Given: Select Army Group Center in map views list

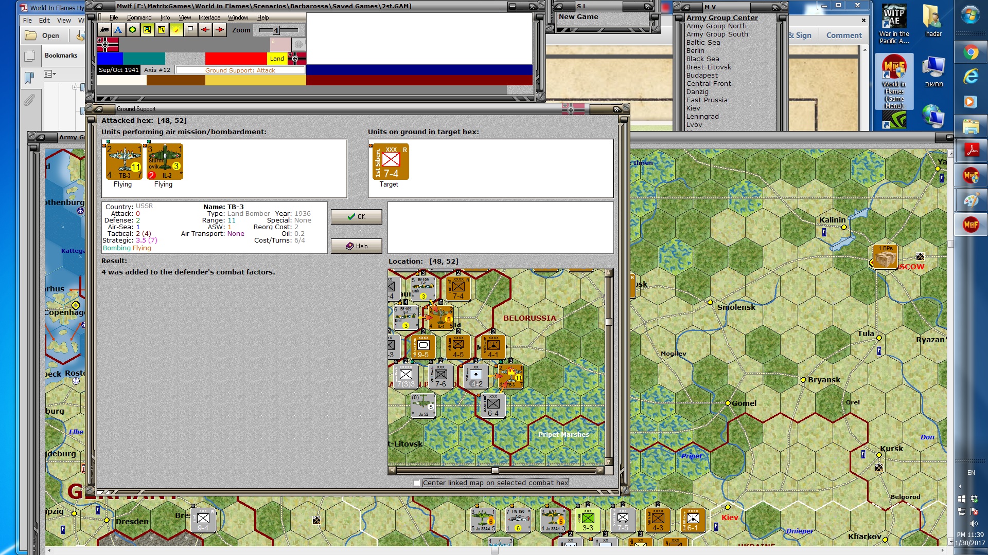Looking at the screenshot, I should (x=722, y=18).
